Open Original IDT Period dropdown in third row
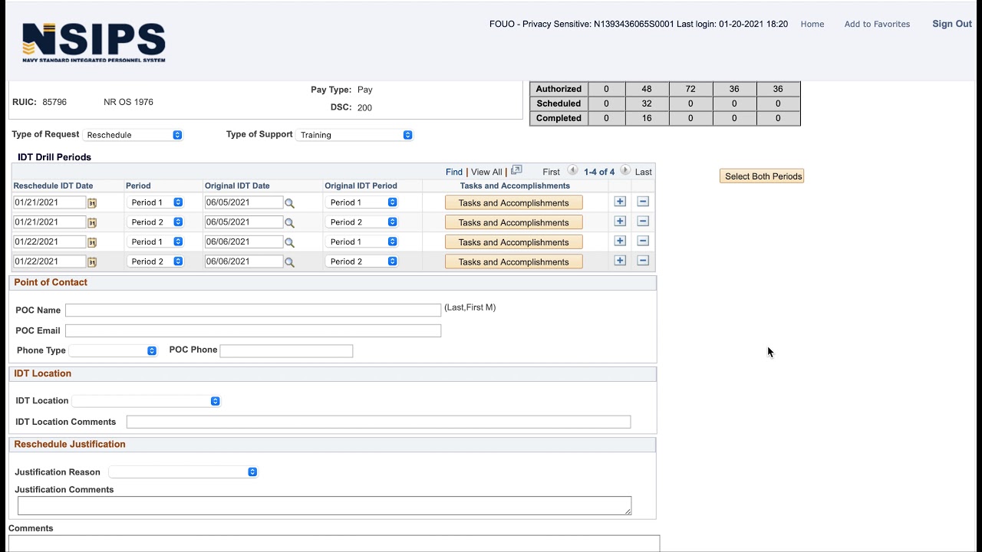Image resolution: width=982 pixels, height=552 pixels. (x=361, y=242)
